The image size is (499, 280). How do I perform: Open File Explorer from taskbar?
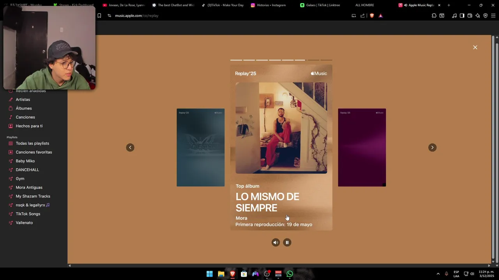click(221, 274)
